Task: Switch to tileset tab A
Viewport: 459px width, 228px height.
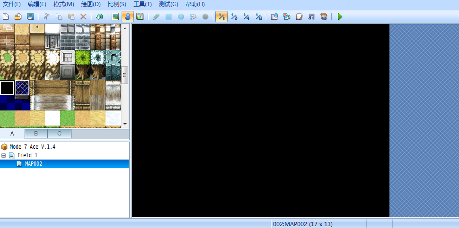Action: click(12, 134)
